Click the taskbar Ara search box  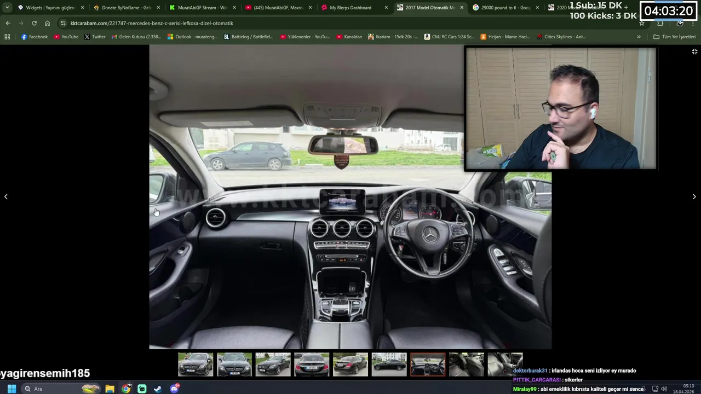click(61, 389)
